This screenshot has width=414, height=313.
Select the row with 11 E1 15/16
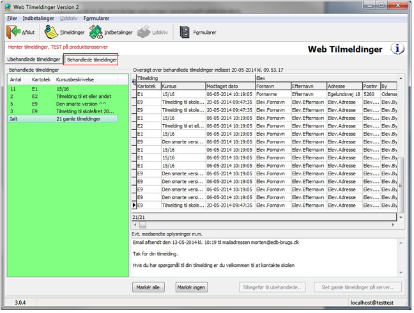click(63, 89)
